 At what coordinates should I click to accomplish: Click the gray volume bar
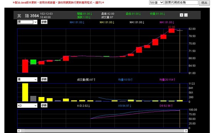pyautogui.click(x=33, y=99)
